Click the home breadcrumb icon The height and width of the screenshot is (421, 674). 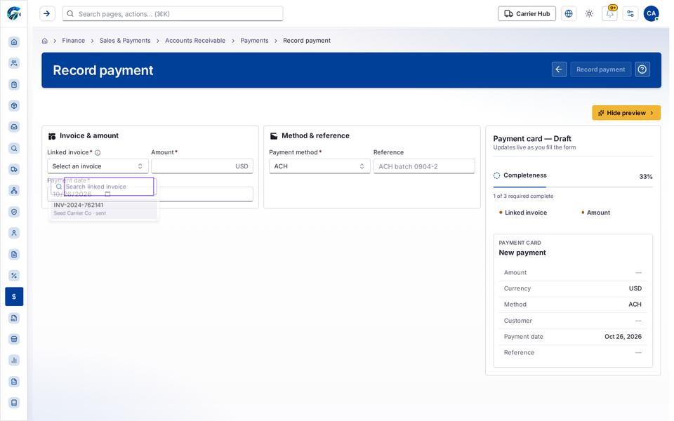point(45,41)
